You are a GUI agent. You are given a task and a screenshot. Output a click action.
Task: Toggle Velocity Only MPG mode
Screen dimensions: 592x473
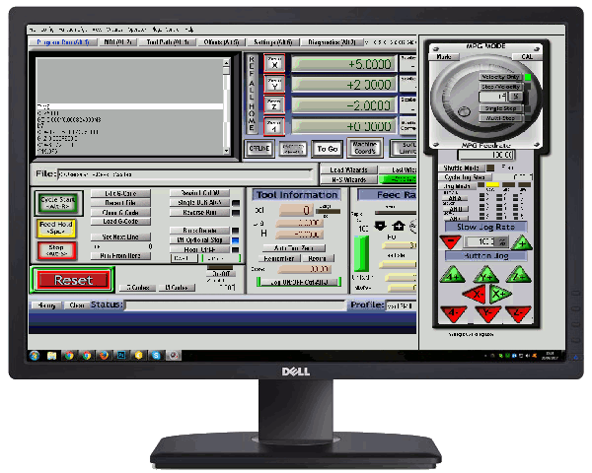tap(500, 76)
